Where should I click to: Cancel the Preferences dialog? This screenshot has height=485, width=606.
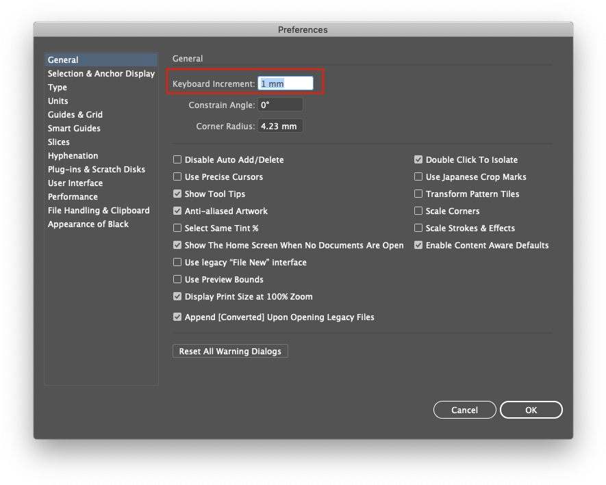point(464,410)
